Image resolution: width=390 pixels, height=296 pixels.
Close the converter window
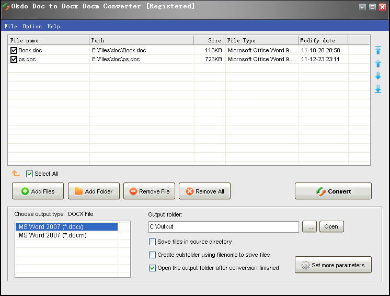tap(382, 7)
